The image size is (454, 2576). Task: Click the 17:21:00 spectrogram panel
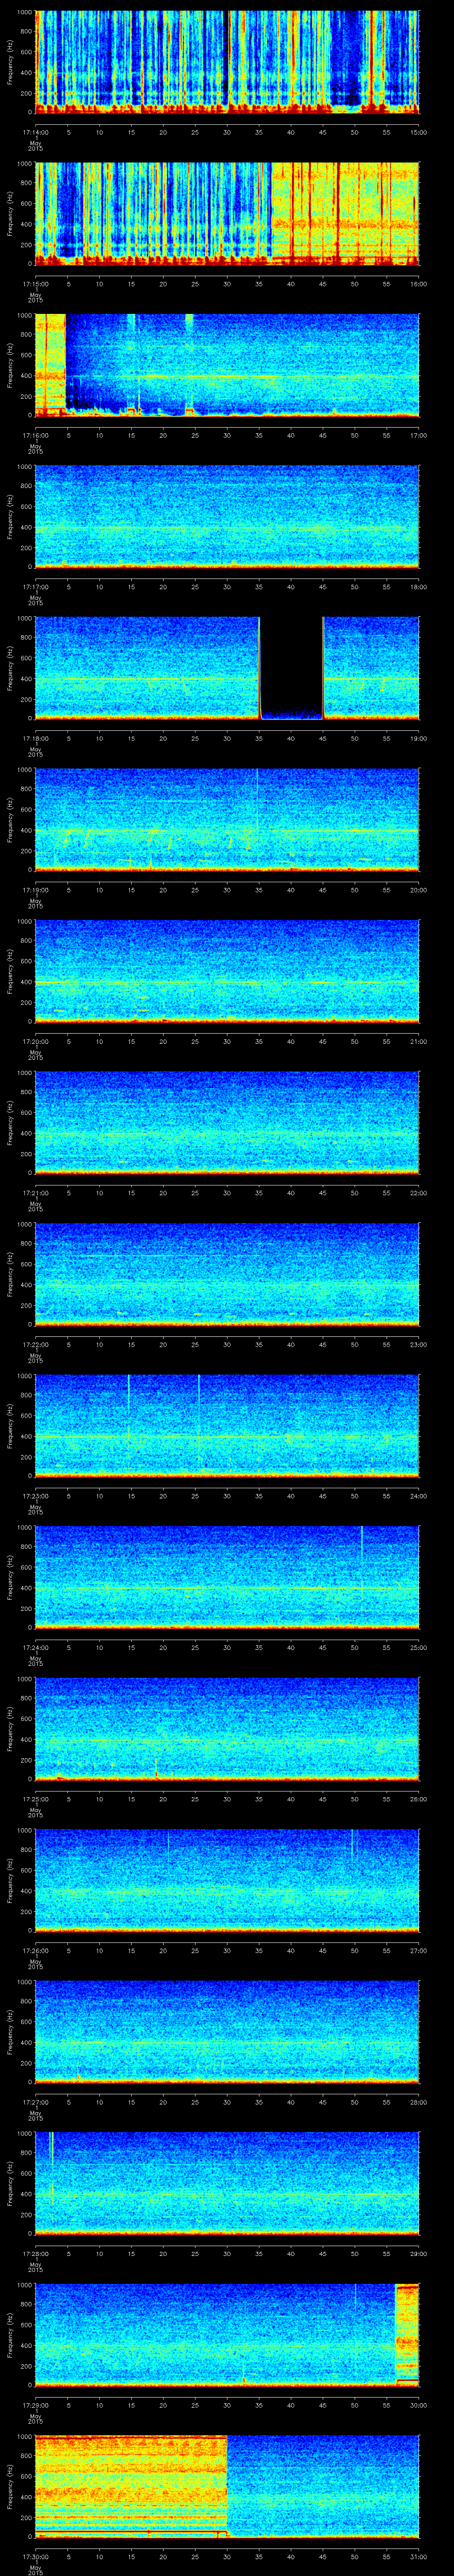click(227, 1123)
